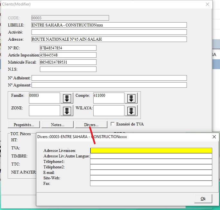Open the Famille lookup arrow button
The width and height of the screenshot is (220, 210).
click(67, 98)
